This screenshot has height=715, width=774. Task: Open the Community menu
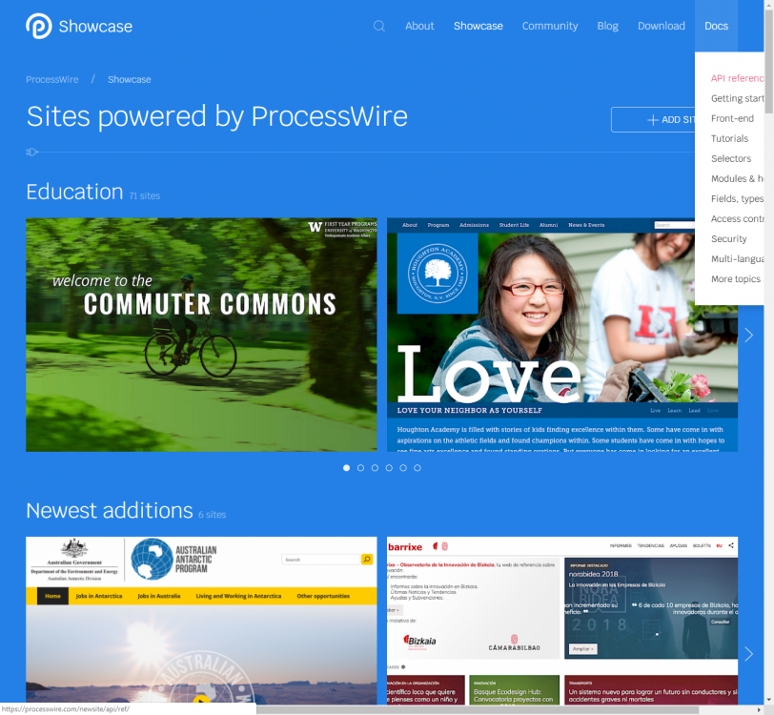click(550, 26)
